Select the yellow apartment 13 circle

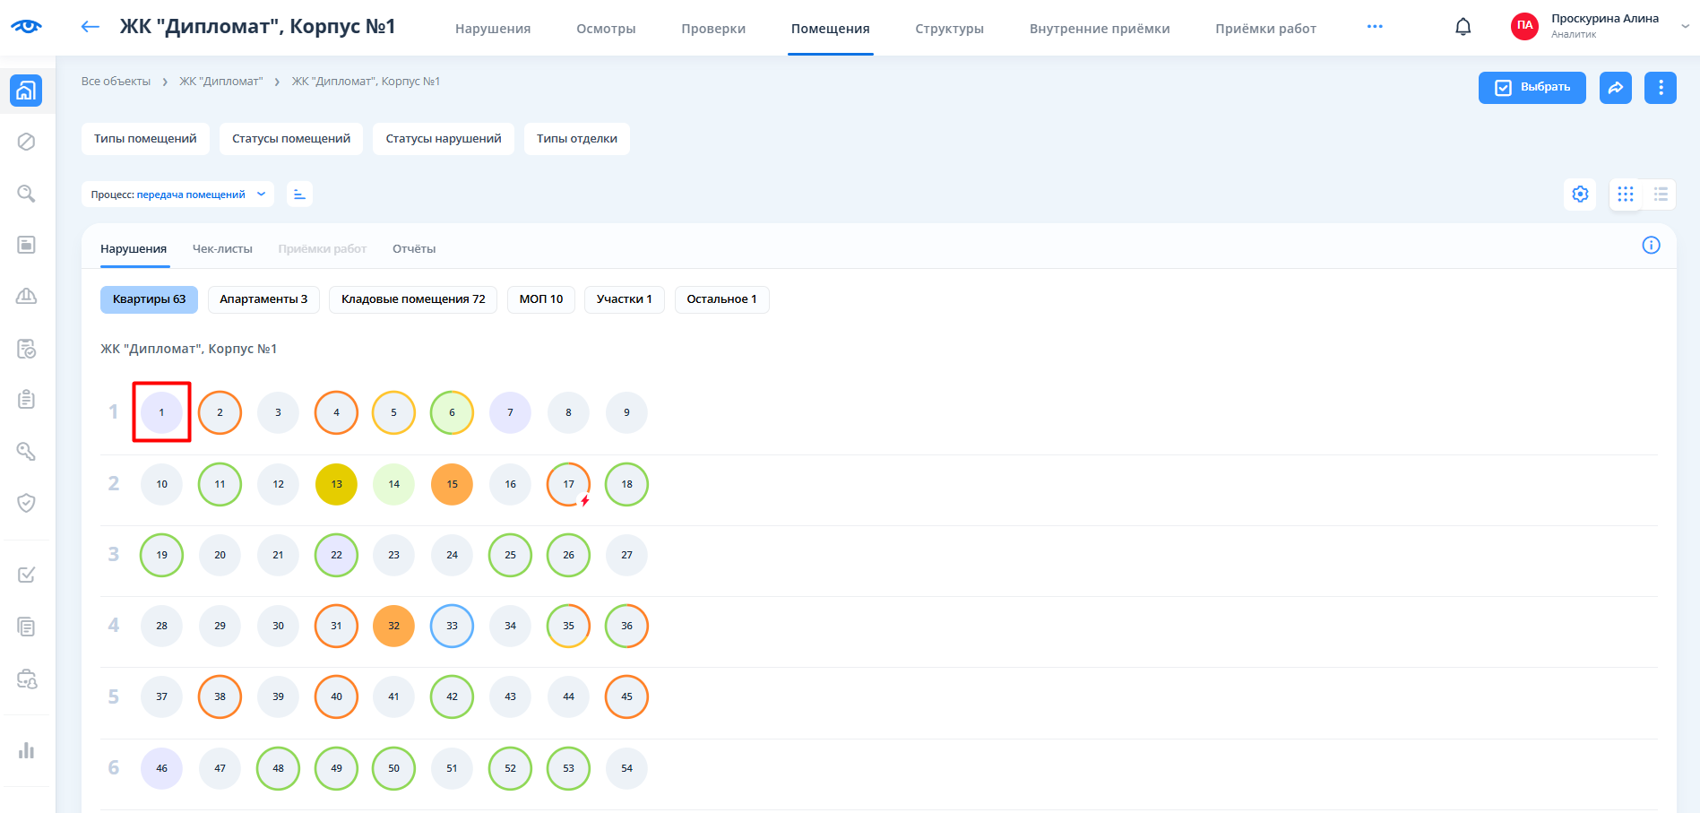coord(336,484)
